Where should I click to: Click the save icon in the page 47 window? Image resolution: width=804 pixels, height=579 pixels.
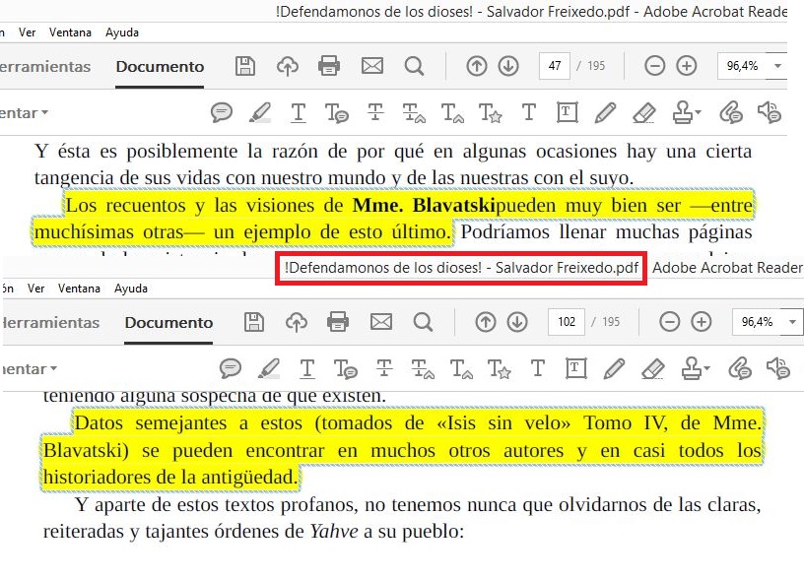point(245,66)
